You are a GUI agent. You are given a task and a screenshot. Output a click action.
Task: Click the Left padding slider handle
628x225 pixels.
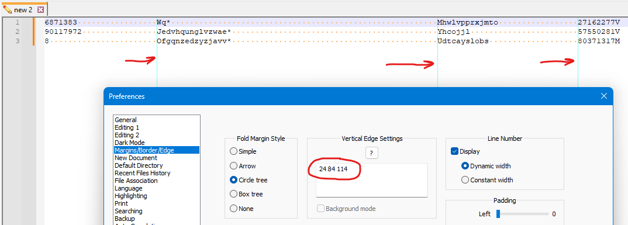[498, 214]
